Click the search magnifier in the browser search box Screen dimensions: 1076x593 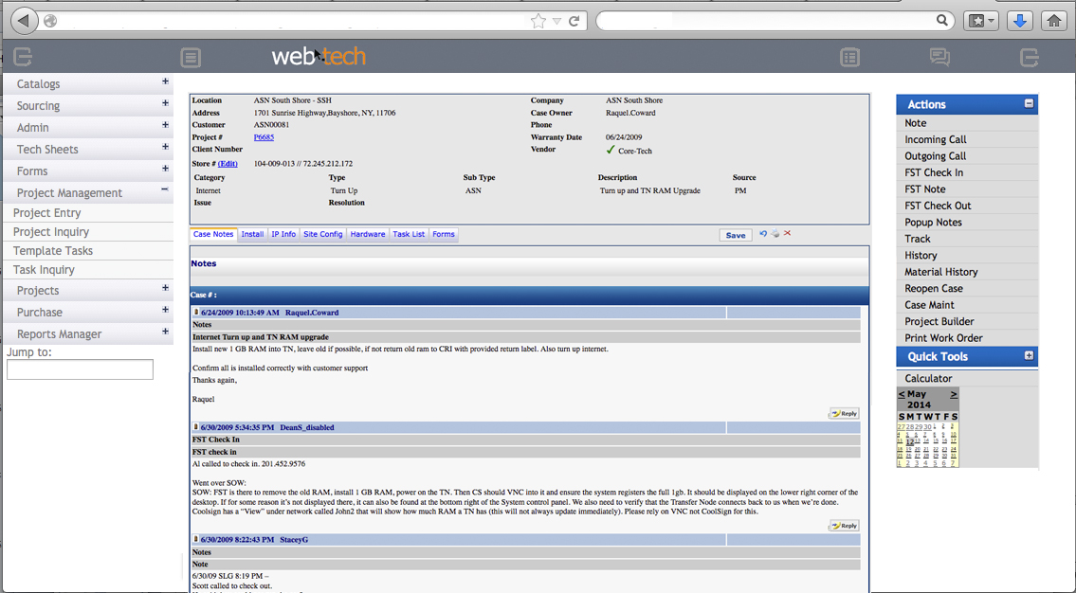coord(942,20)
